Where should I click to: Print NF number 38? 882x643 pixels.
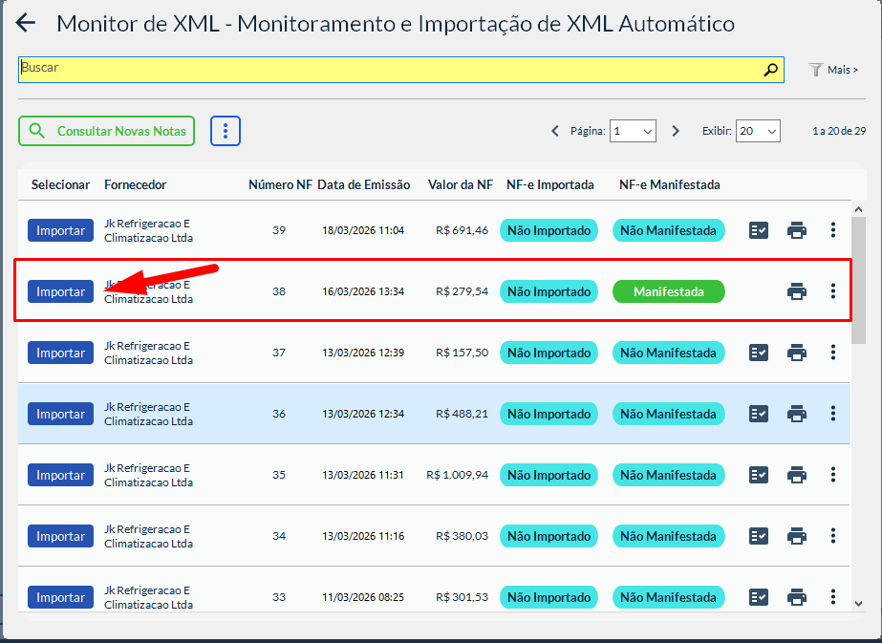[x=797, y=291]
